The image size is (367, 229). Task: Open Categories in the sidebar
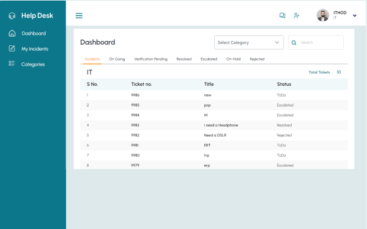pyautogui.click(x=33, y=64)
